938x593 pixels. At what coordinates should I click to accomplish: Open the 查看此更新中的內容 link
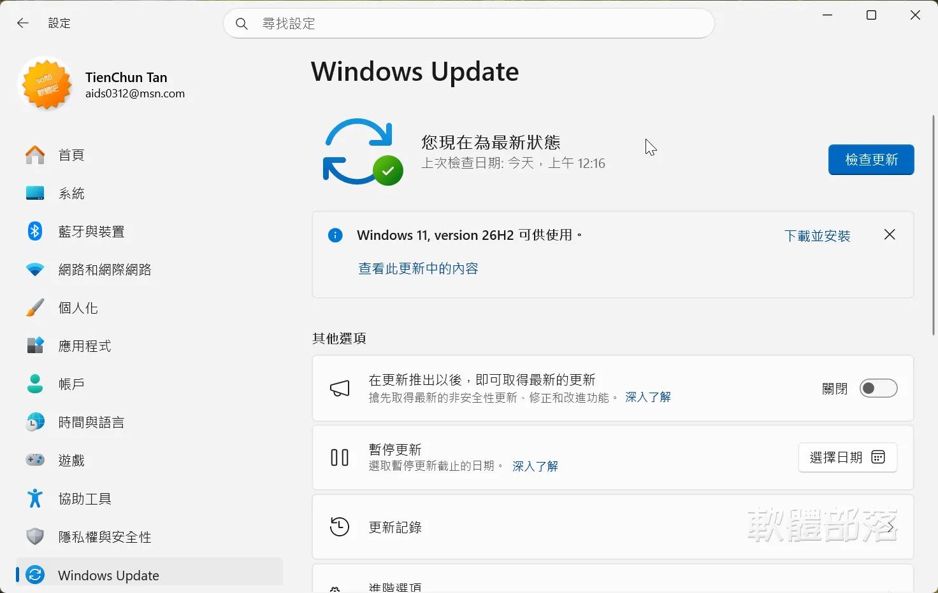pos(418,269)
